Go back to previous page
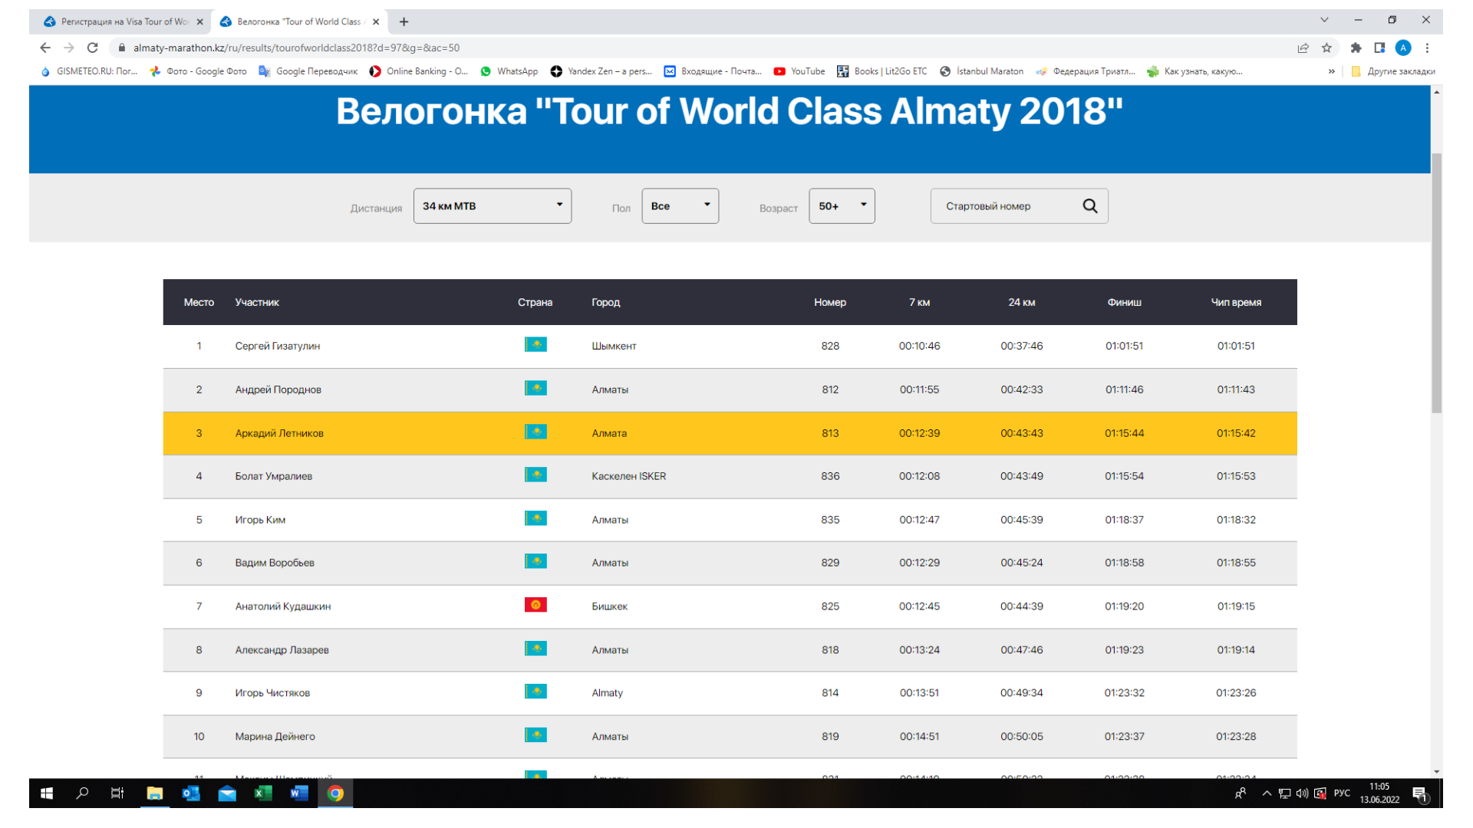The width and height of the screenshot is (1473, 828). click(x=45, y=48)
